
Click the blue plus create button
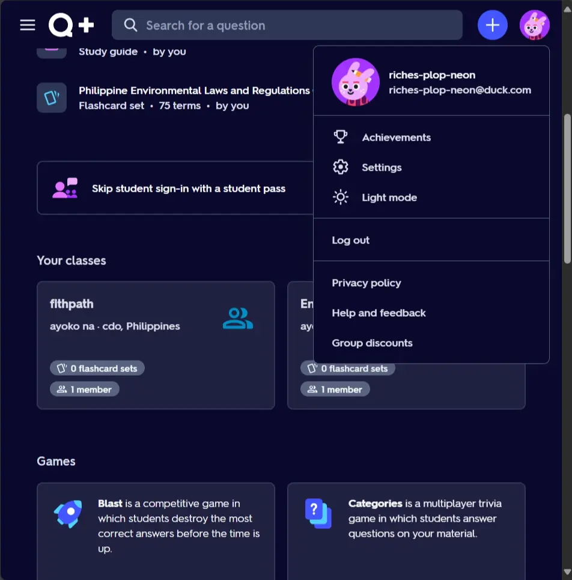tap(492, 25)
